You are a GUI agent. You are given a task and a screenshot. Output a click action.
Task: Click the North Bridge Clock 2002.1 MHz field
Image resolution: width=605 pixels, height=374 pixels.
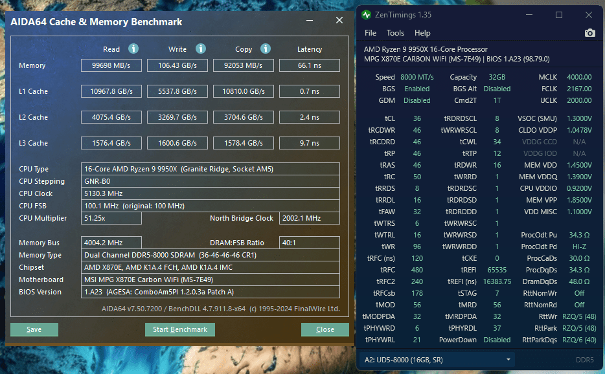310,218
